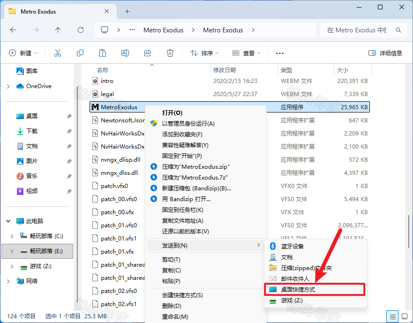Expand chevron after first Metro Exodus breadcrumb

193,30
